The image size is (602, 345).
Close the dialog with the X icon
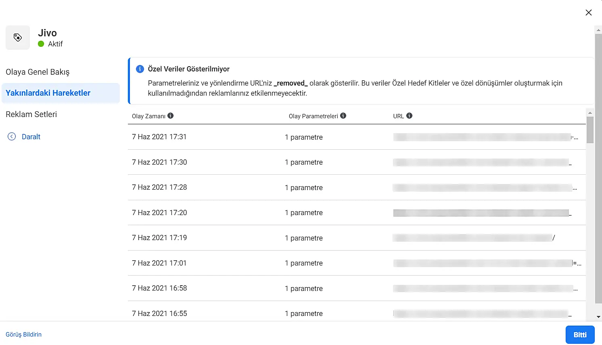pyautogui.click(x=588, y=13)
